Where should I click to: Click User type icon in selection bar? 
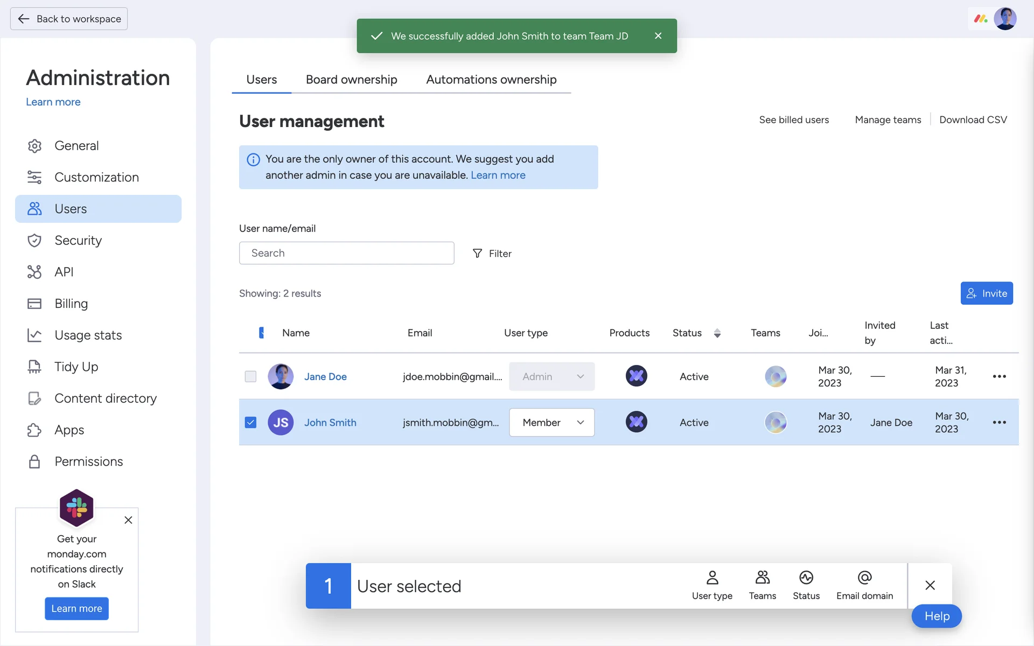click(x=712, y=578)
